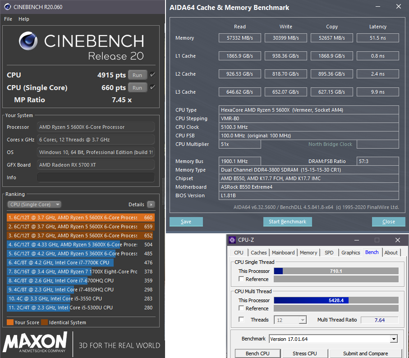The height and width of the screenshot is (358, 409).
Task: Click Submit and Compare in CPU-Z
Action: click(x=365, y=353)
